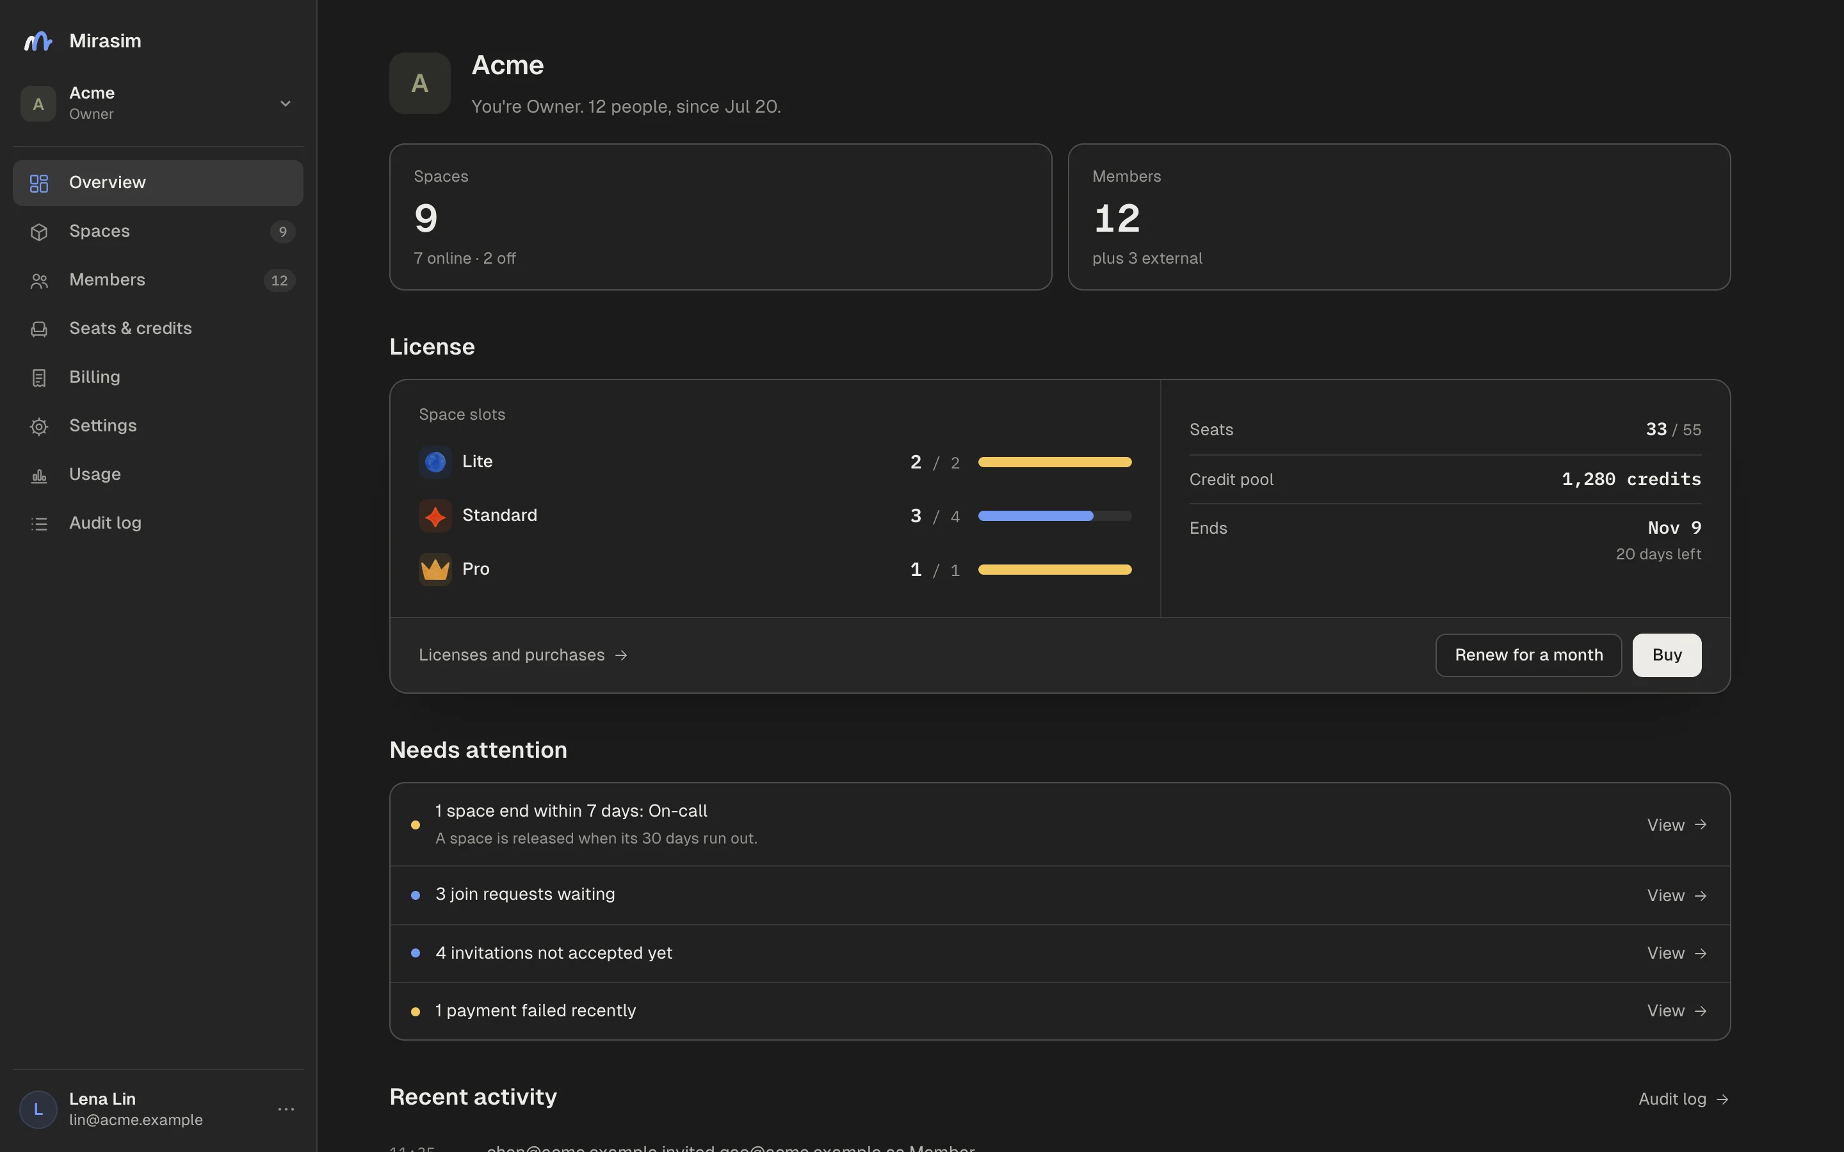This screenshot has height=1152, width=1844.
Task: Click 'plus 3 external' text
Action: pos(1147,259)
